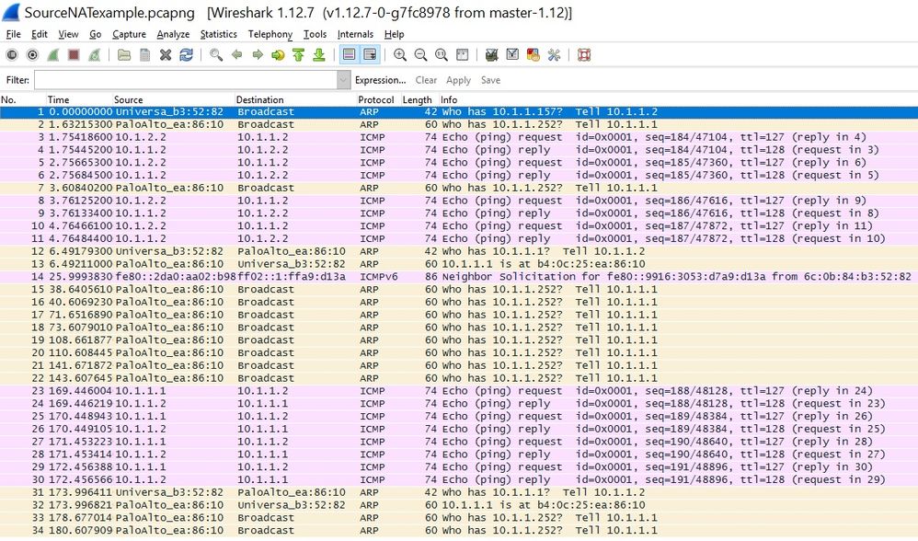Click the Expression... button
This screenshot has height=541, width=918.
tap(381, 80)
